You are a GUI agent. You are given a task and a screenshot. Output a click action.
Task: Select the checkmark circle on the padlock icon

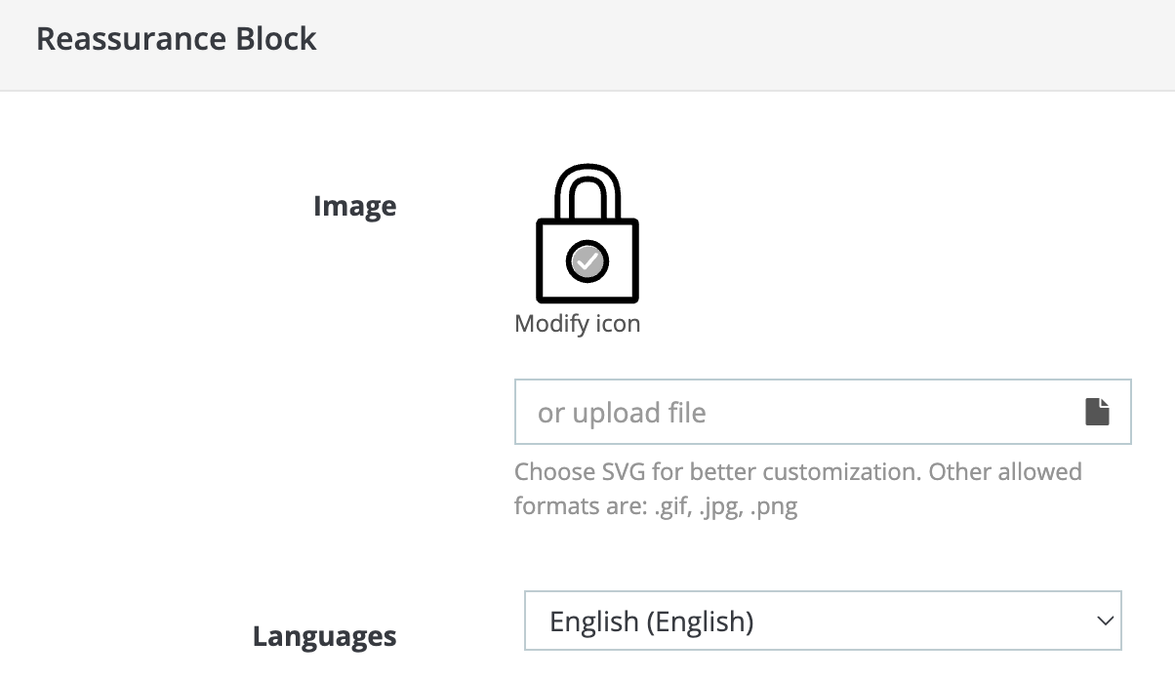point(587,260)
